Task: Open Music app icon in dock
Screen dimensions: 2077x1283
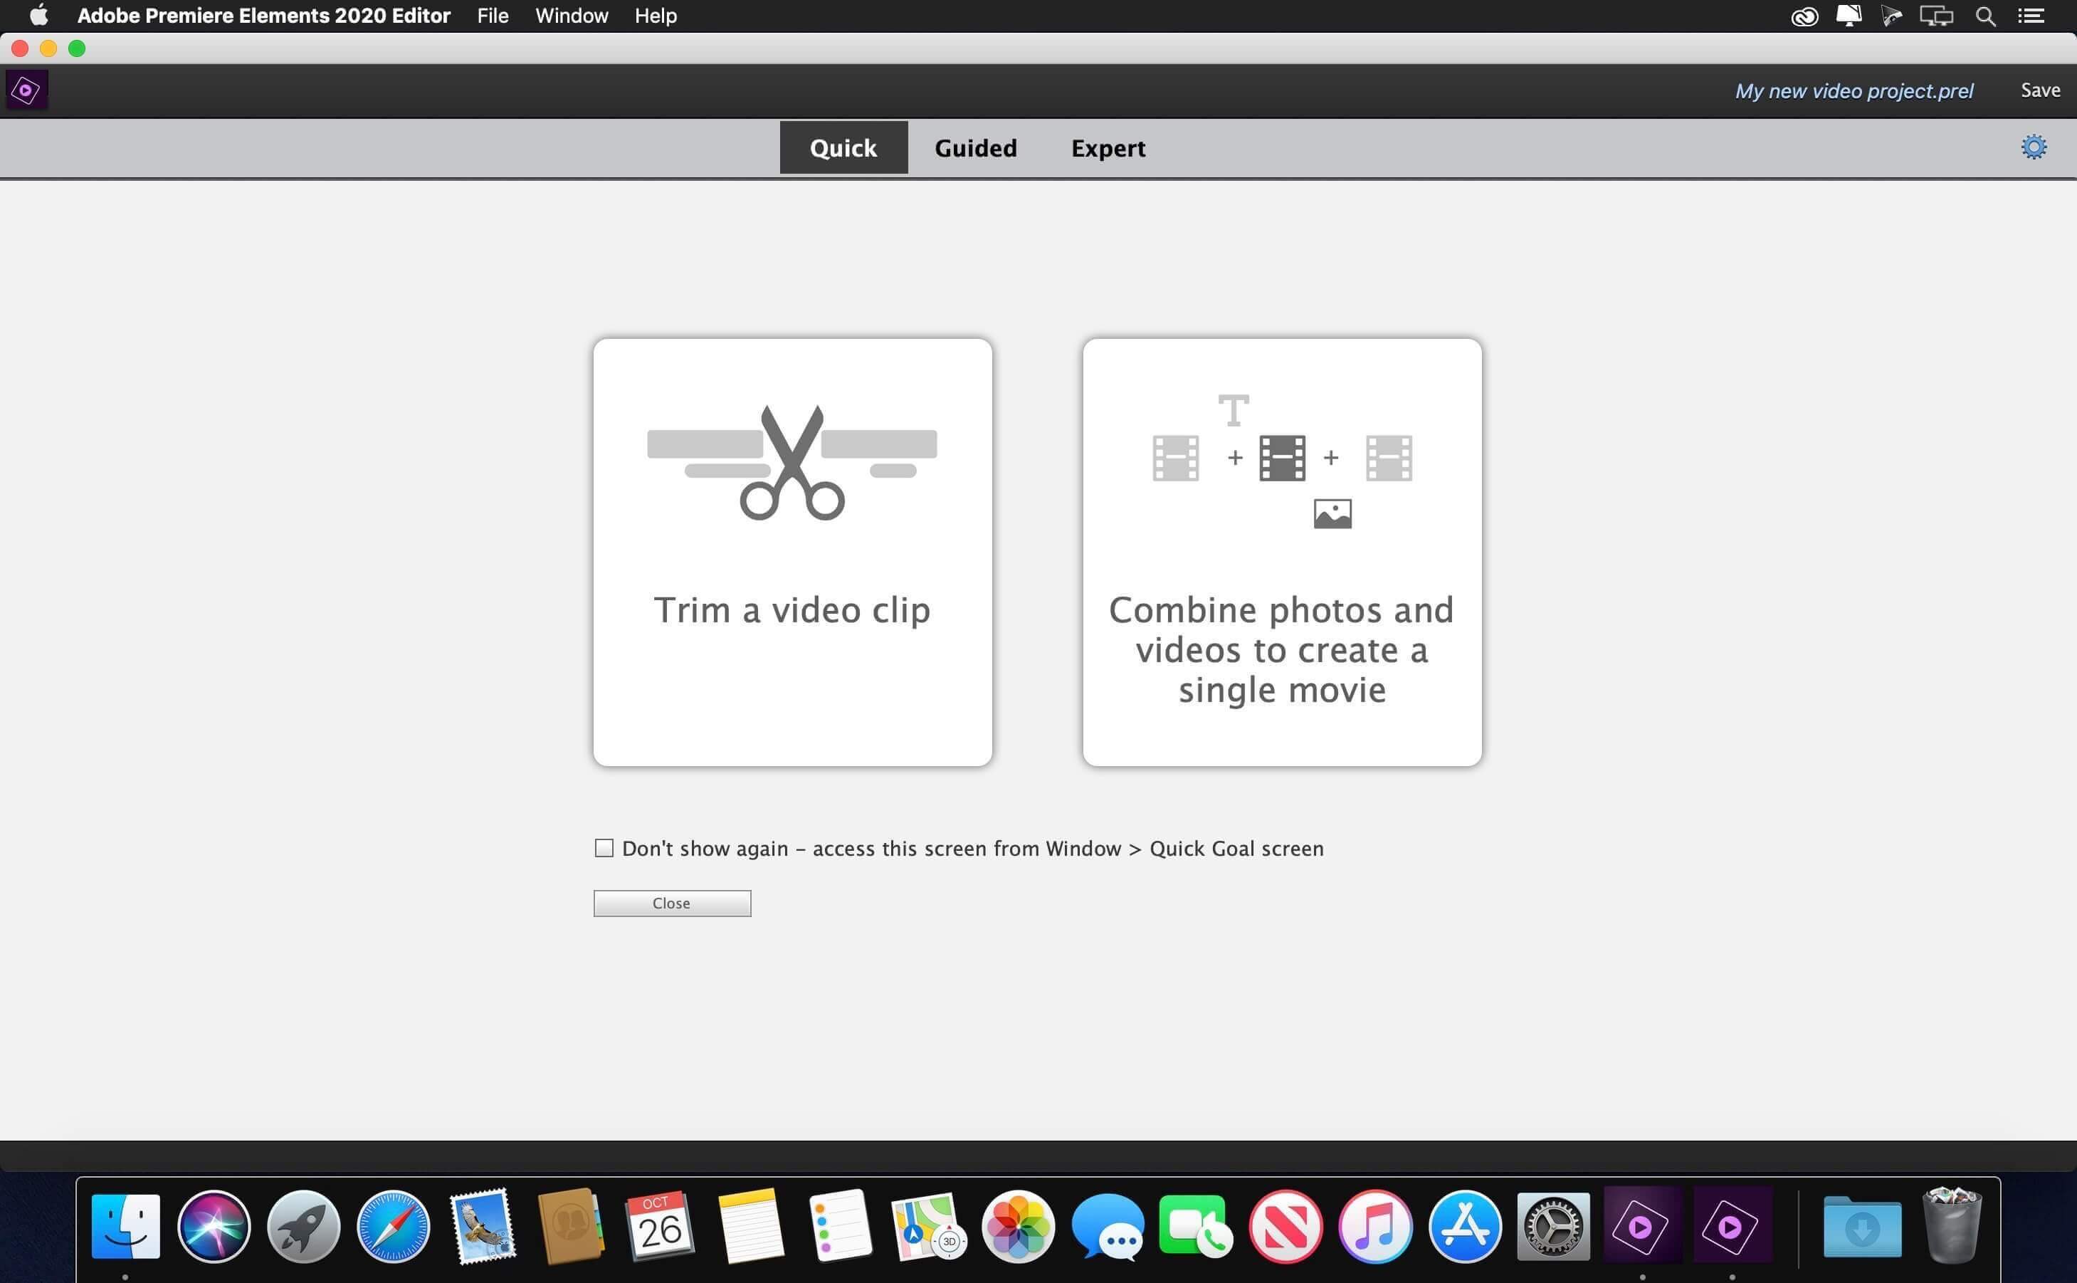Action: 1372,1225
